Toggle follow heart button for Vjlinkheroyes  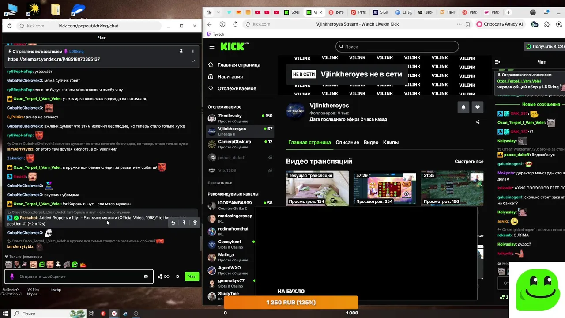(478, 107)
